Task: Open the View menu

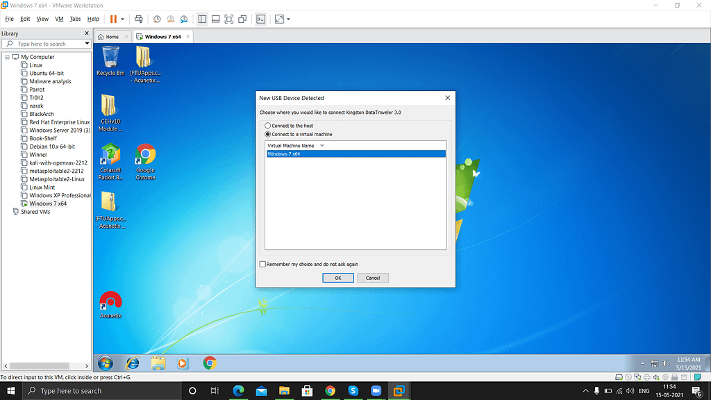Action: click(42, 19)
